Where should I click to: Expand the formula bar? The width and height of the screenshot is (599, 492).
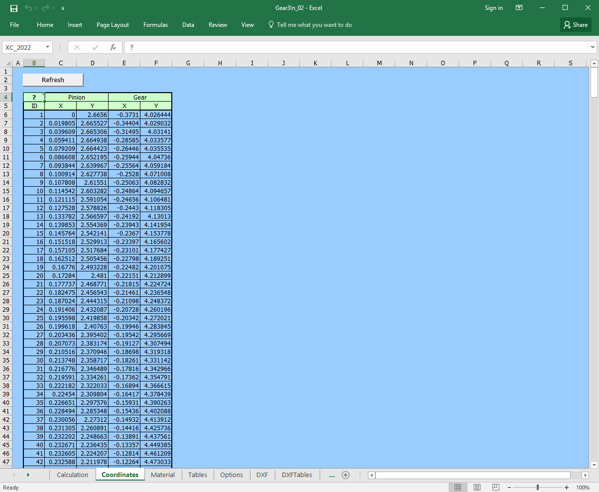[x=593, y=47]
